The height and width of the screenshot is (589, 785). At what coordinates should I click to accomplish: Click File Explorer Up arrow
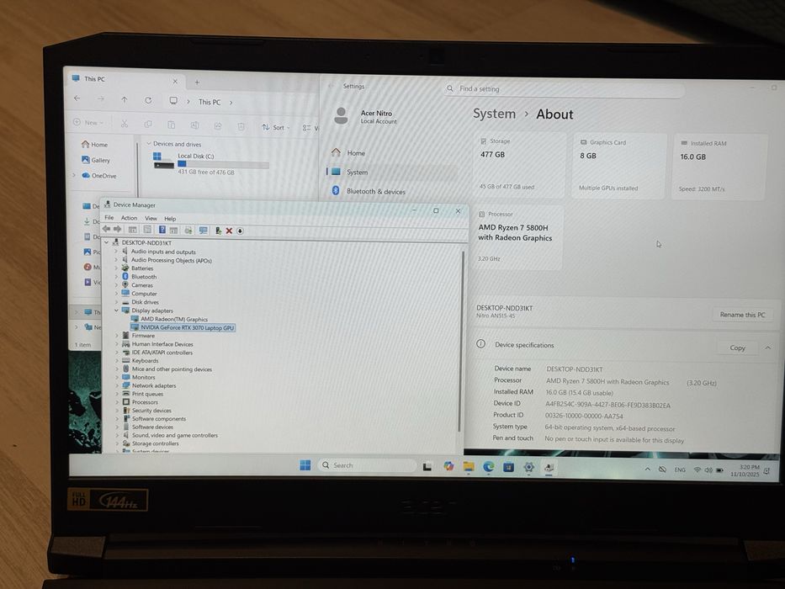coord(125,99)
